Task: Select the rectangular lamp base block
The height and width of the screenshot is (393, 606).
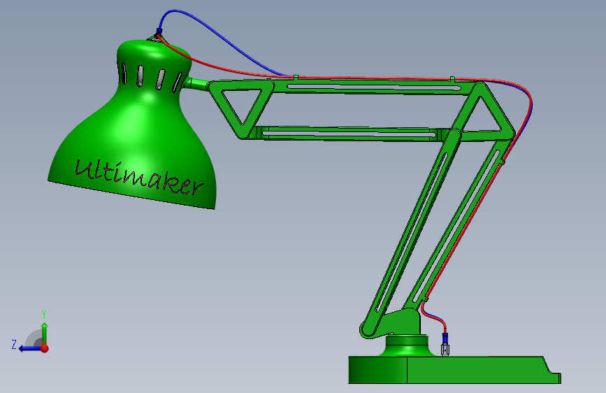Action: pos(454,370)
